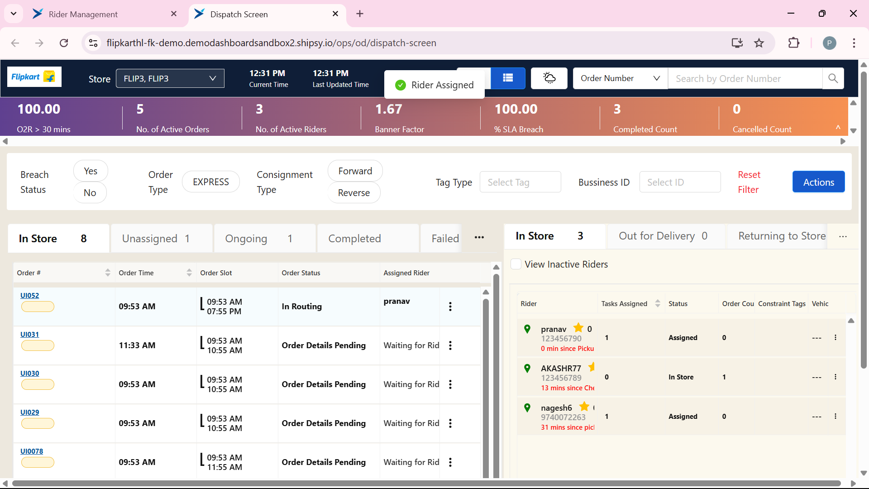Click the list view toggle icon
Screen dimensions: 869x489
(x=508, y=78)
